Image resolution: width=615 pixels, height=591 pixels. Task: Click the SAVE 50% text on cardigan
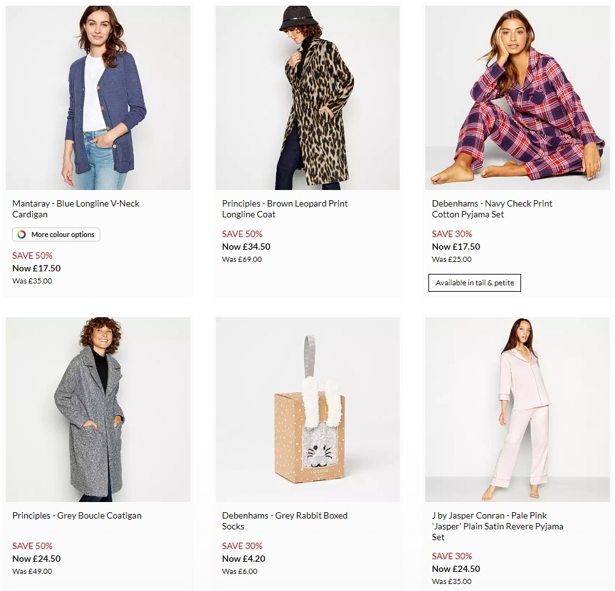(x=32, y=255)
